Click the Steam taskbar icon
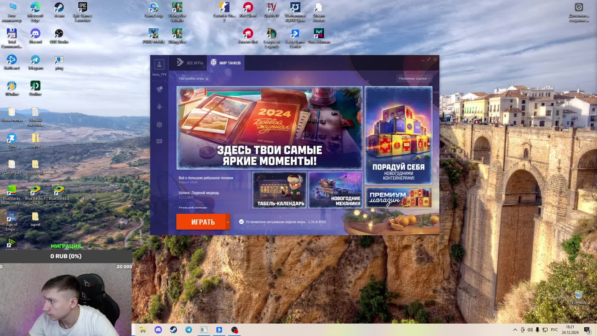Screen dimensions: 597x336 (174, 330)
